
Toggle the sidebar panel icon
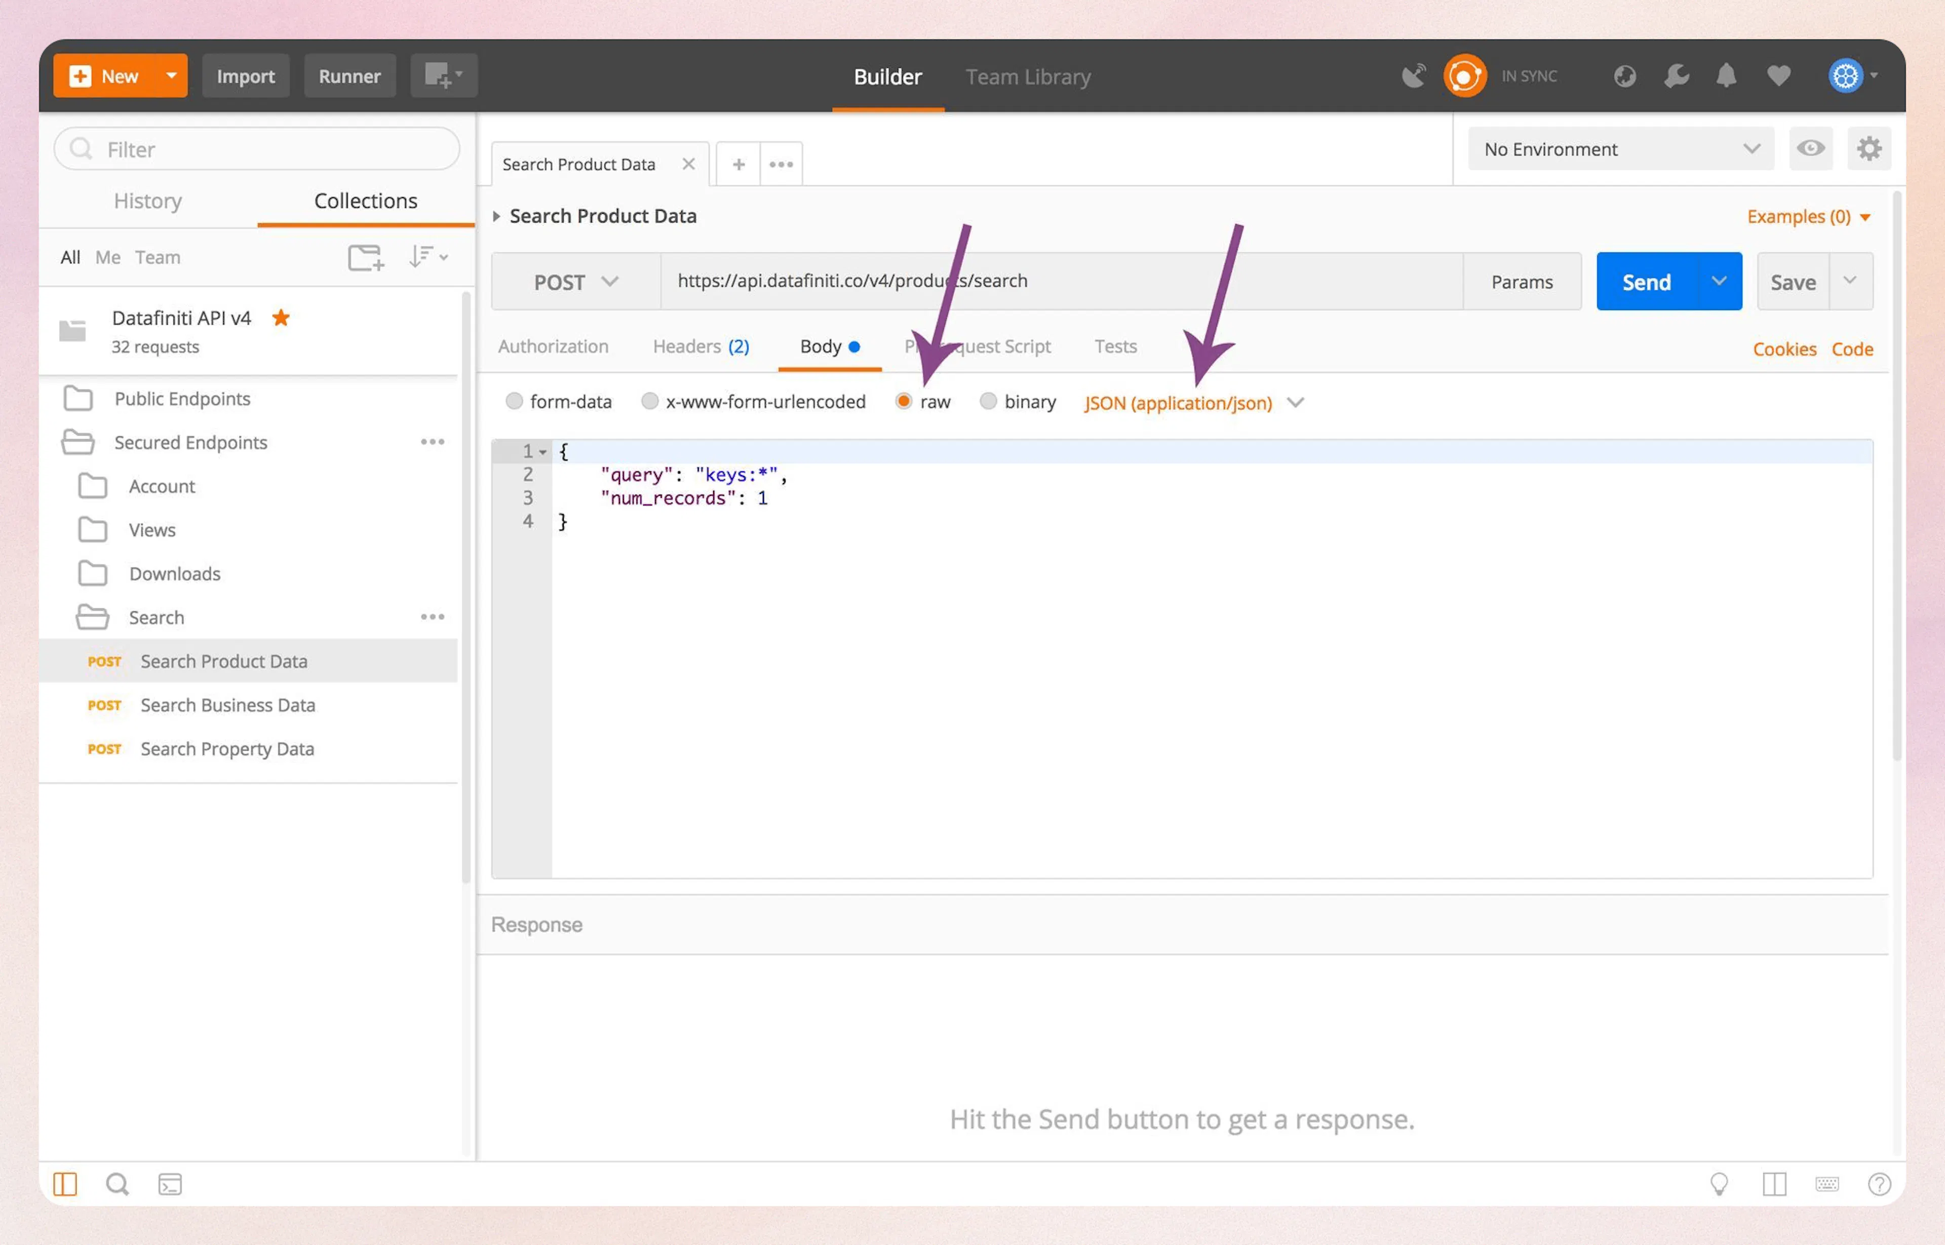coord(65,1183)
